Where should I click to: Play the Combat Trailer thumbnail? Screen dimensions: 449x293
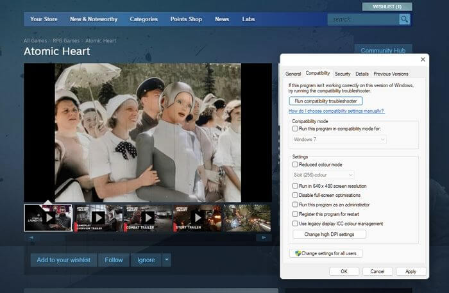point(148,218)
